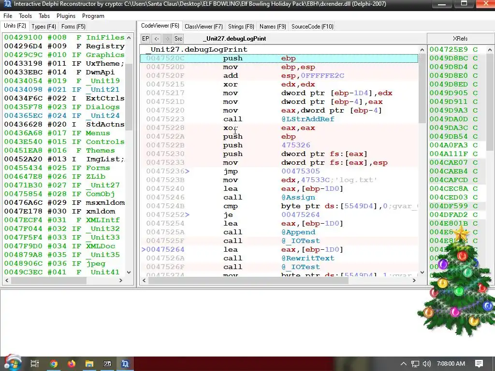Screen dimensions: 495x371
Task: Select the Registry unit row
Action: [64, 46]
